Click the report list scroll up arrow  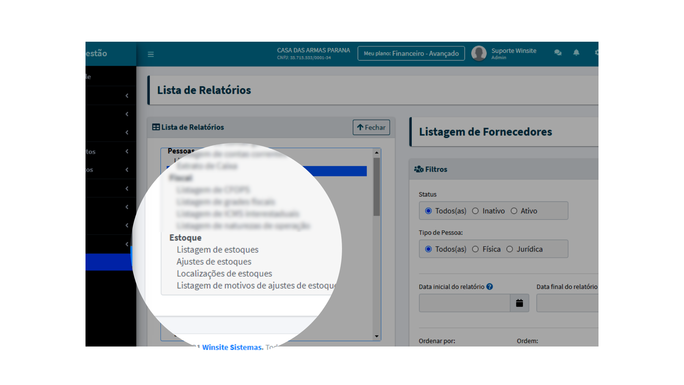pyautogui.click(x=377, y=153)
